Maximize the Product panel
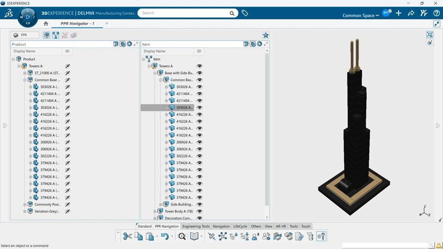The height and width of the screenshot is (249, 443). click(x=136, y=44)
